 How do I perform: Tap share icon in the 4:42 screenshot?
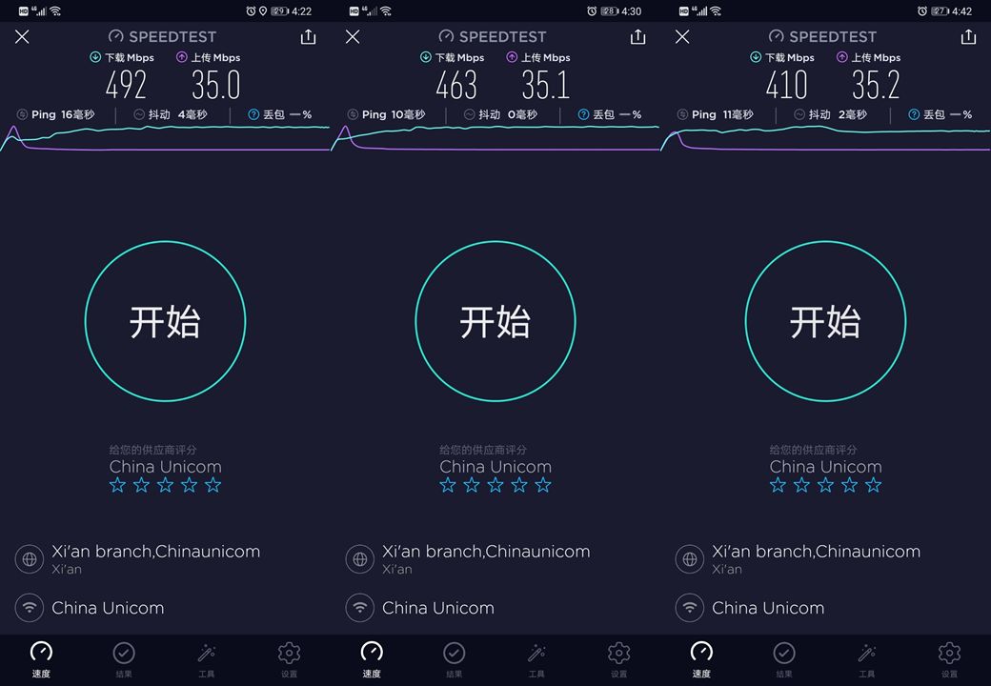click(x=968, y=36)
